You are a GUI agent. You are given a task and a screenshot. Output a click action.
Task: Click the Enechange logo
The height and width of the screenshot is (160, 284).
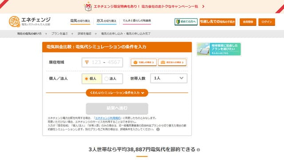(x=30, y=22)
